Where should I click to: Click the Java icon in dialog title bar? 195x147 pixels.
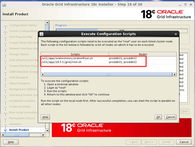click(x=41, y=34)
